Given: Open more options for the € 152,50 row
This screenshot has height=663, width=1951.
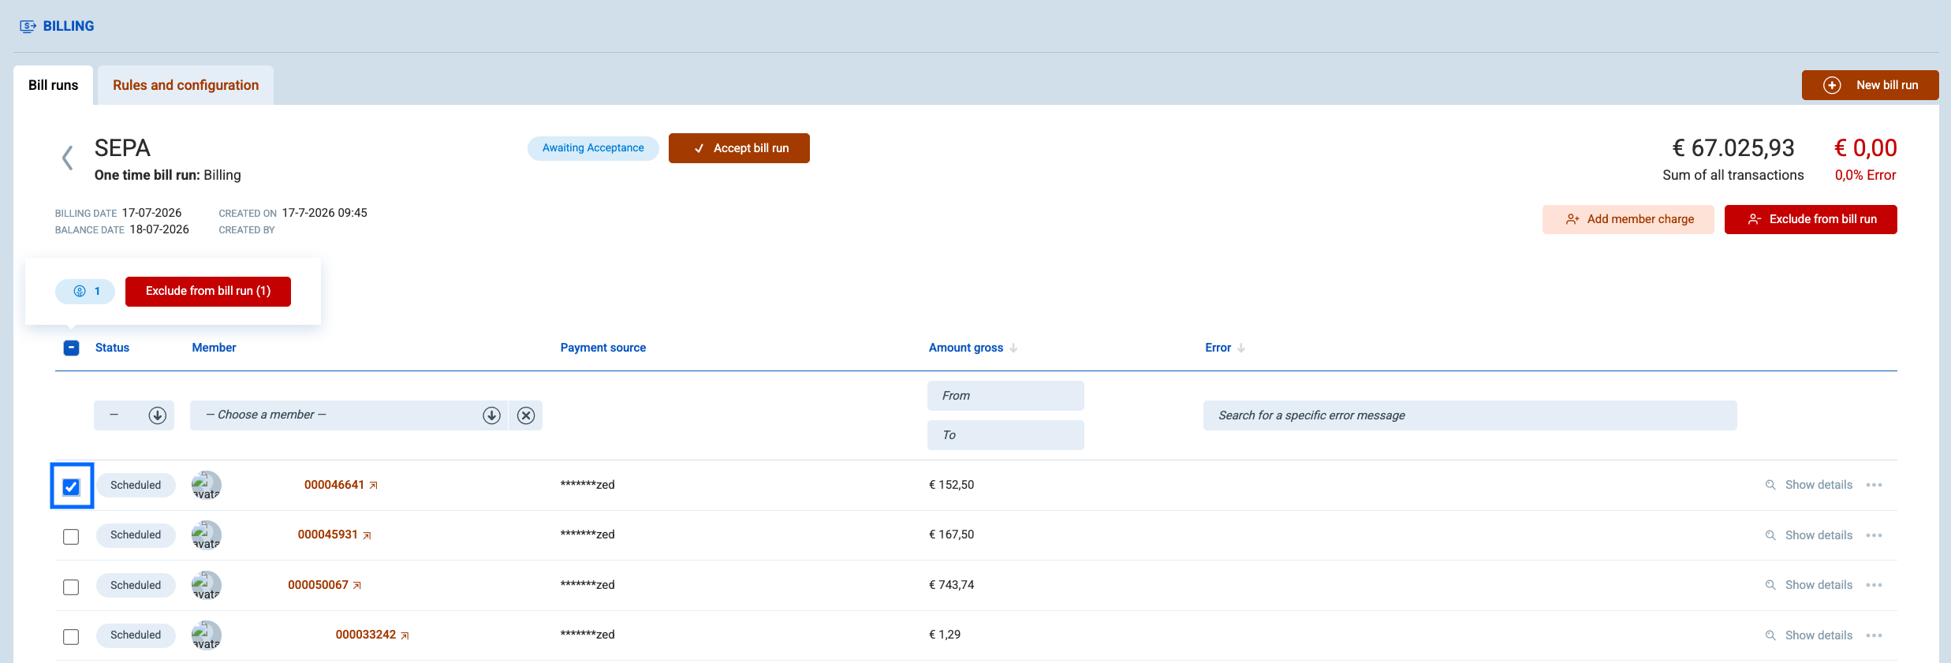Looking at the screenshot, I should [x=1875, y=485].
